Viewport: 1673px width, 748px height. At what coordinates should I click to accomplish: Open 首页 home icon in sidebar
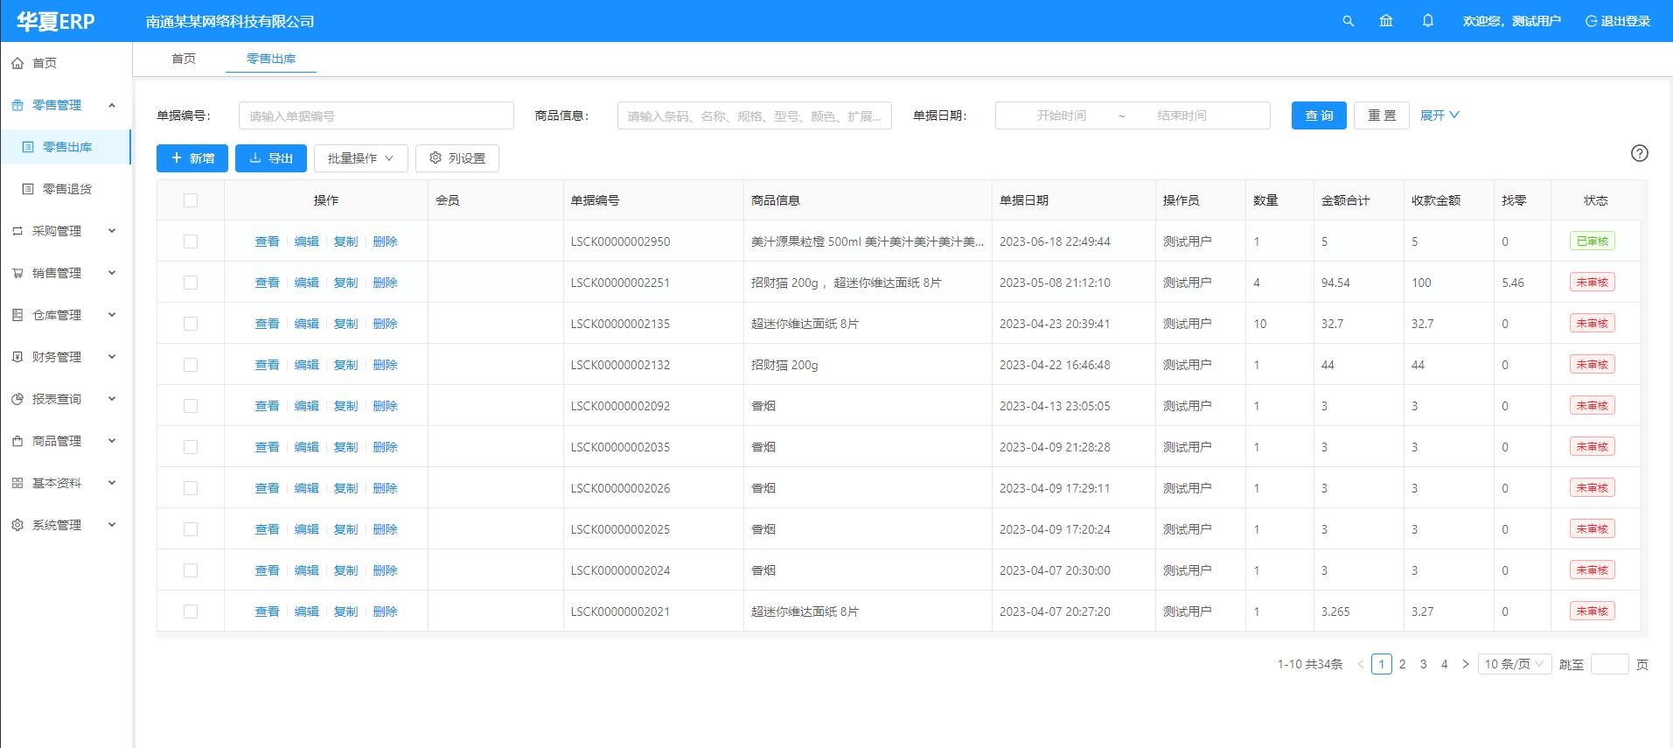pyautogui.click(x=17, y=63)
